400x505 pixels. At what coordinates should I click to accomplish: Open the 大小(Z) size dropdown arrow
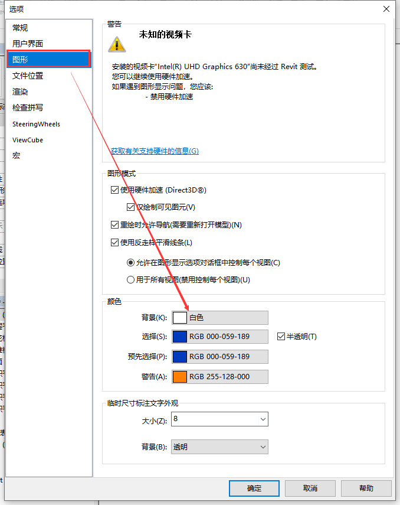click(x=263, y=419)
